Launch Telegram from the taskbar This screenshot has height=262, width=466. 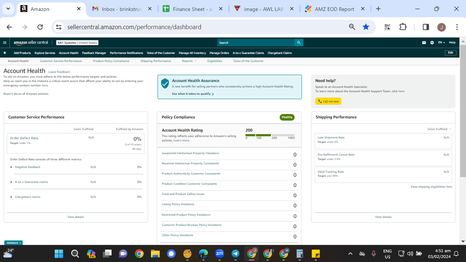click(x=236, y=254)
